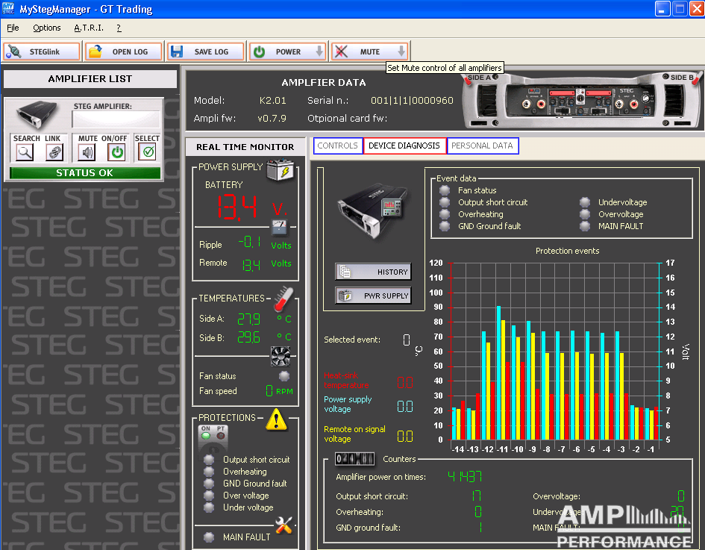The width and height of the screenshot is (705, 550).
Task: Click the thermometer icon in Temperatures
Action: tap(283, 299)
